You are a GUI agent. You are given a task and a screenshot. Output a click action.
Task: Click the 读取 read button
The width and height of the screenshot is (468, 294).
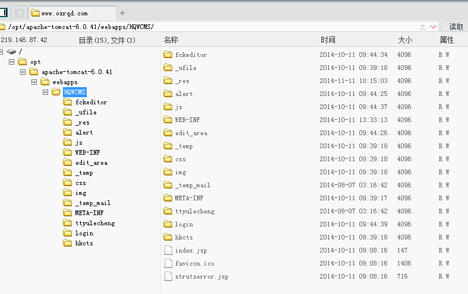point(455,27)
